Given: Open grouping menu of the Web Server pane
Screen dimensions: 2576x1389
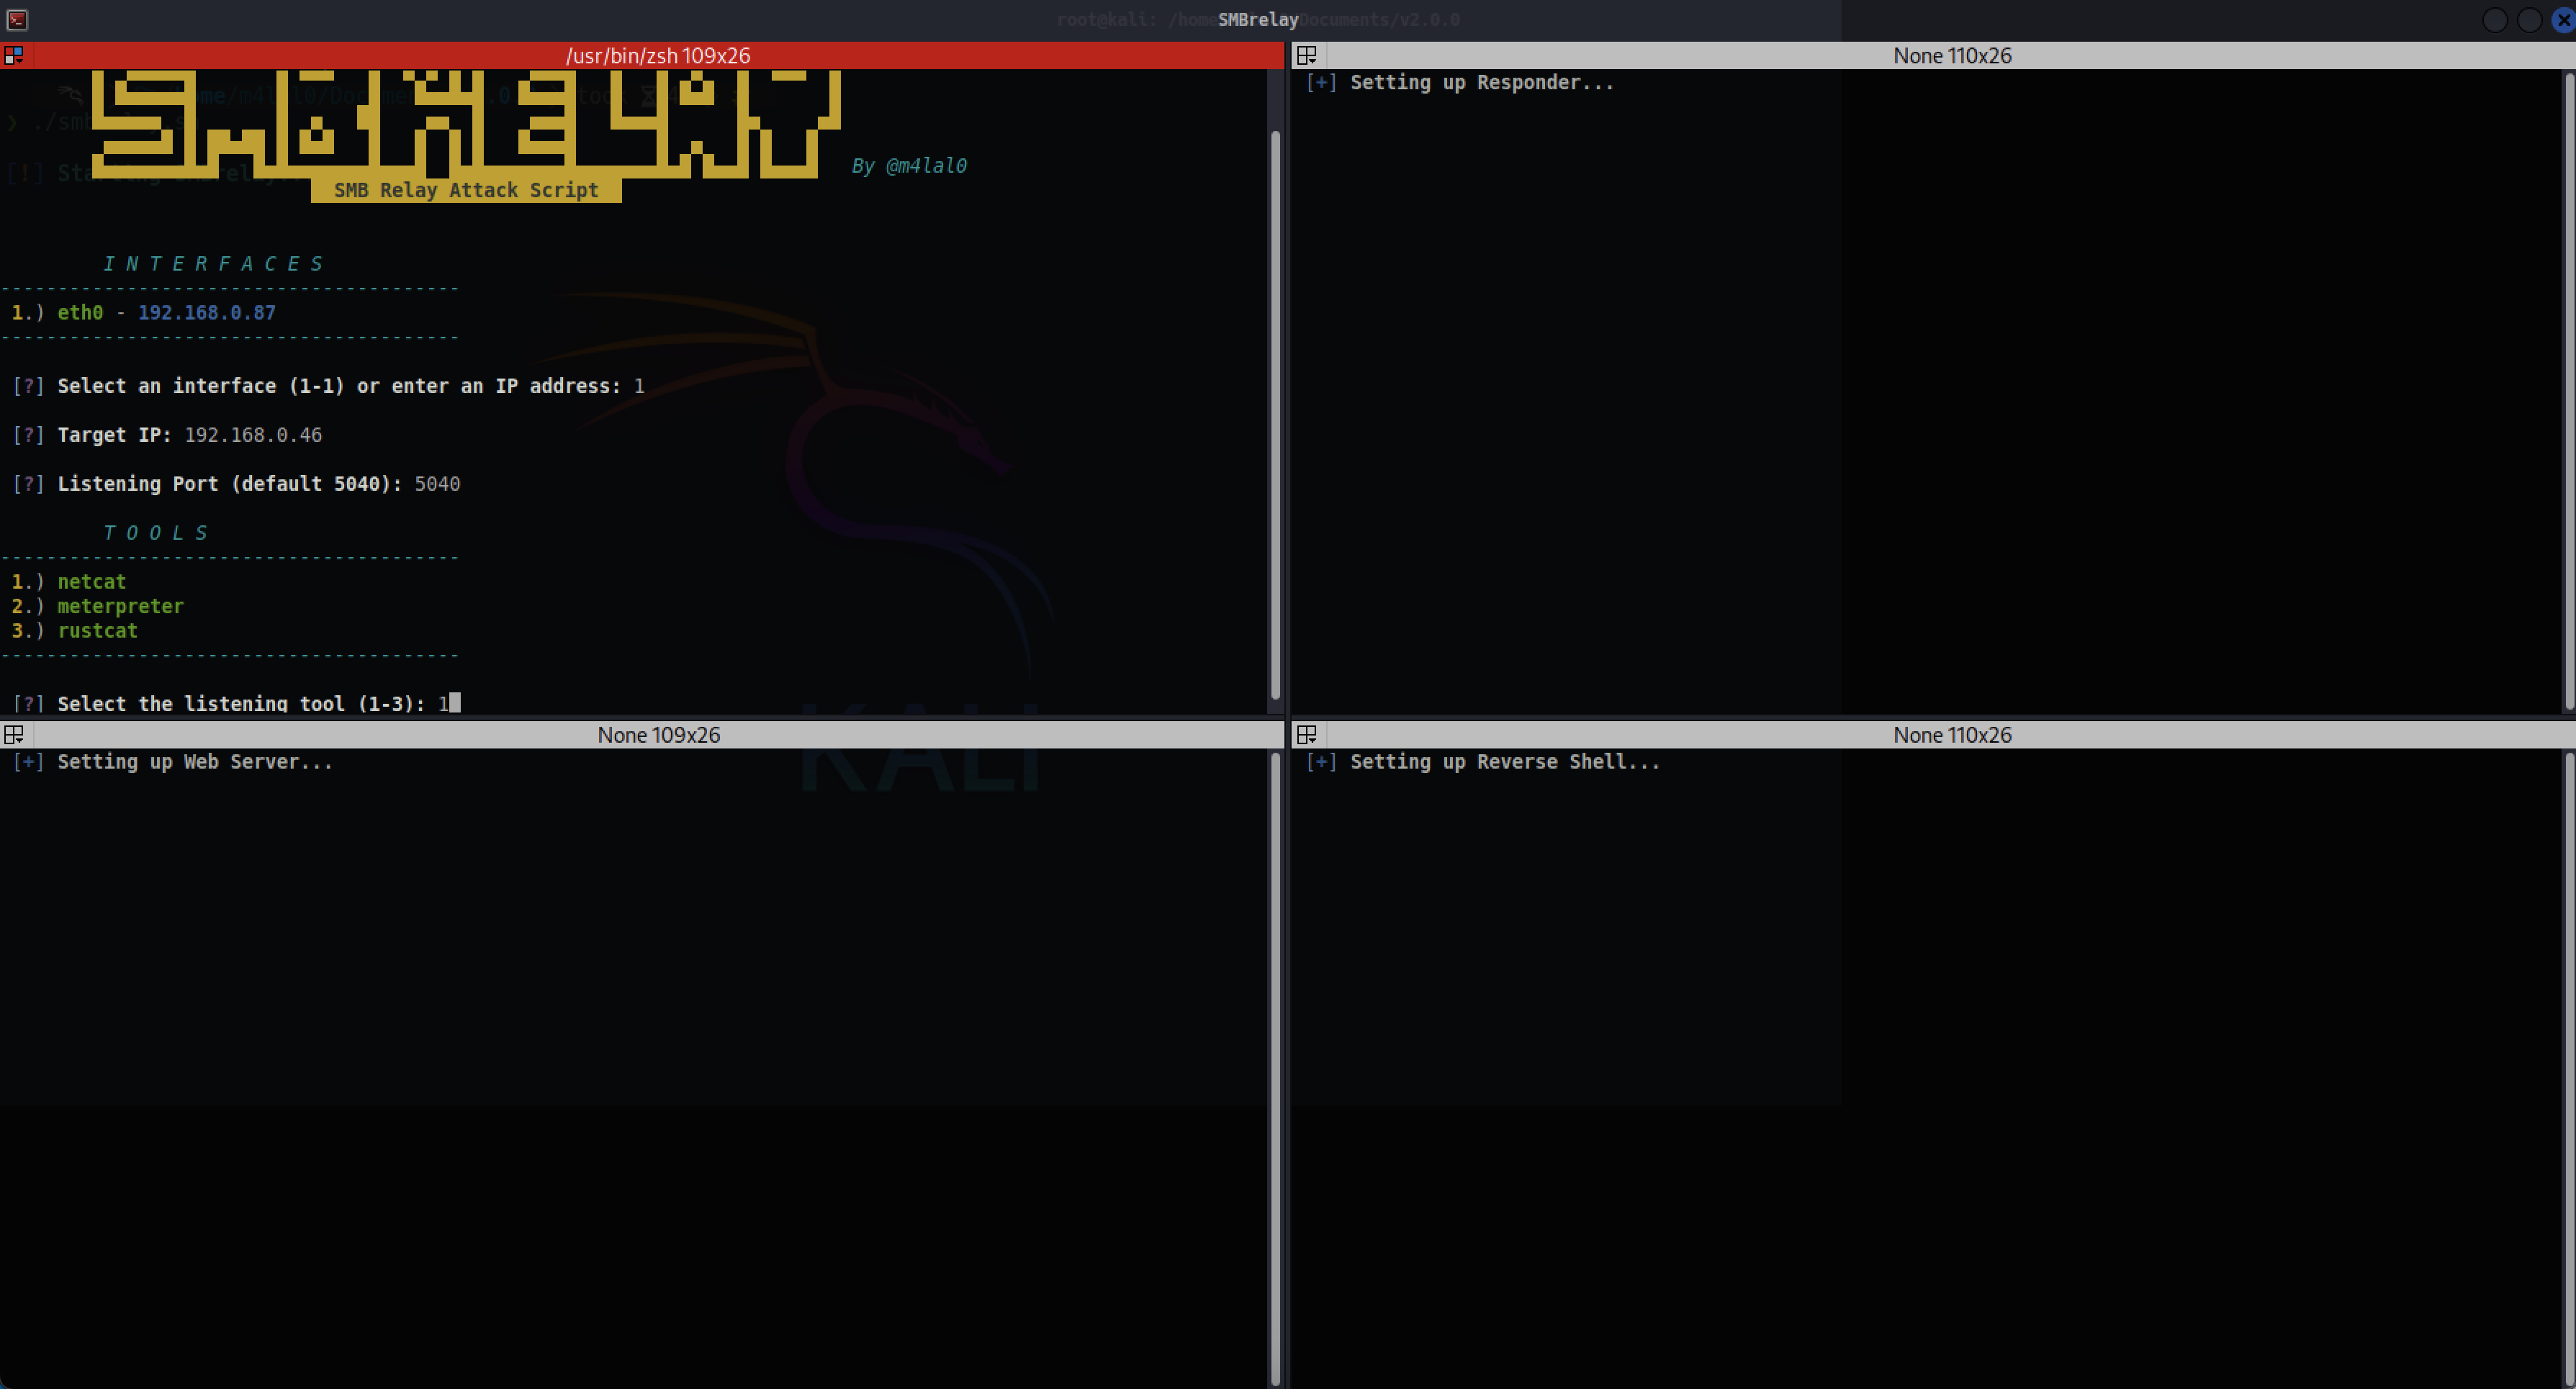Looking at the screenshot, I should pos(14,736).
